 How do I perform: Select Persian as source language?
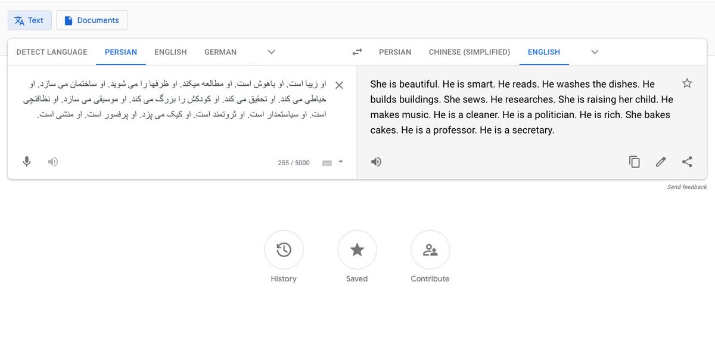point(121,52)
